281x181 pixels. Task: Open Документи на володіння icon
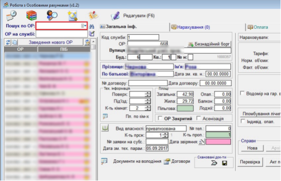pyautogui.click(x=104, y=161)
